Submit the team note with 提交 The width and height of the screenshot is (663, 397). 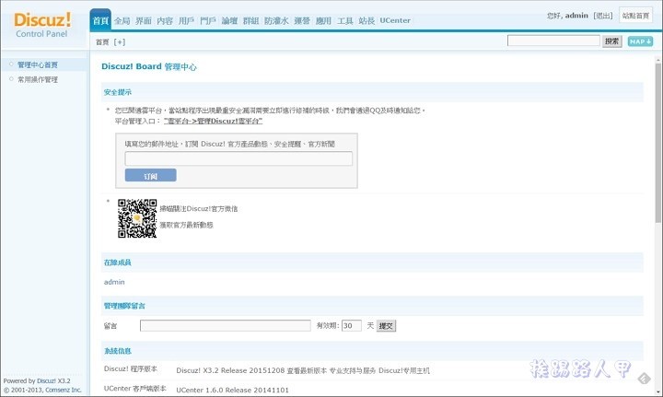[x=387, y=326]
